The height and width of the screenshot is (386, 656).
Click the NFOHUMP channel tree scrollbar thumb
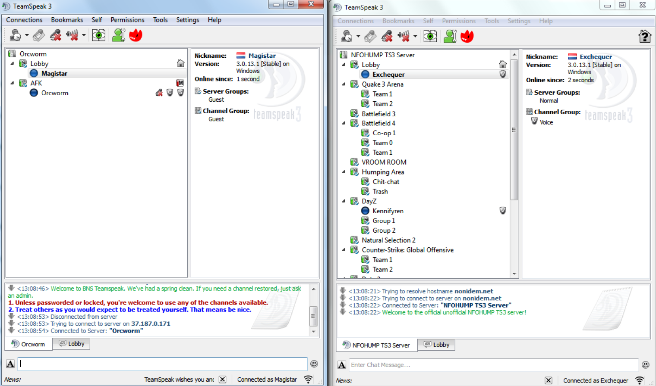coord(514,129)
